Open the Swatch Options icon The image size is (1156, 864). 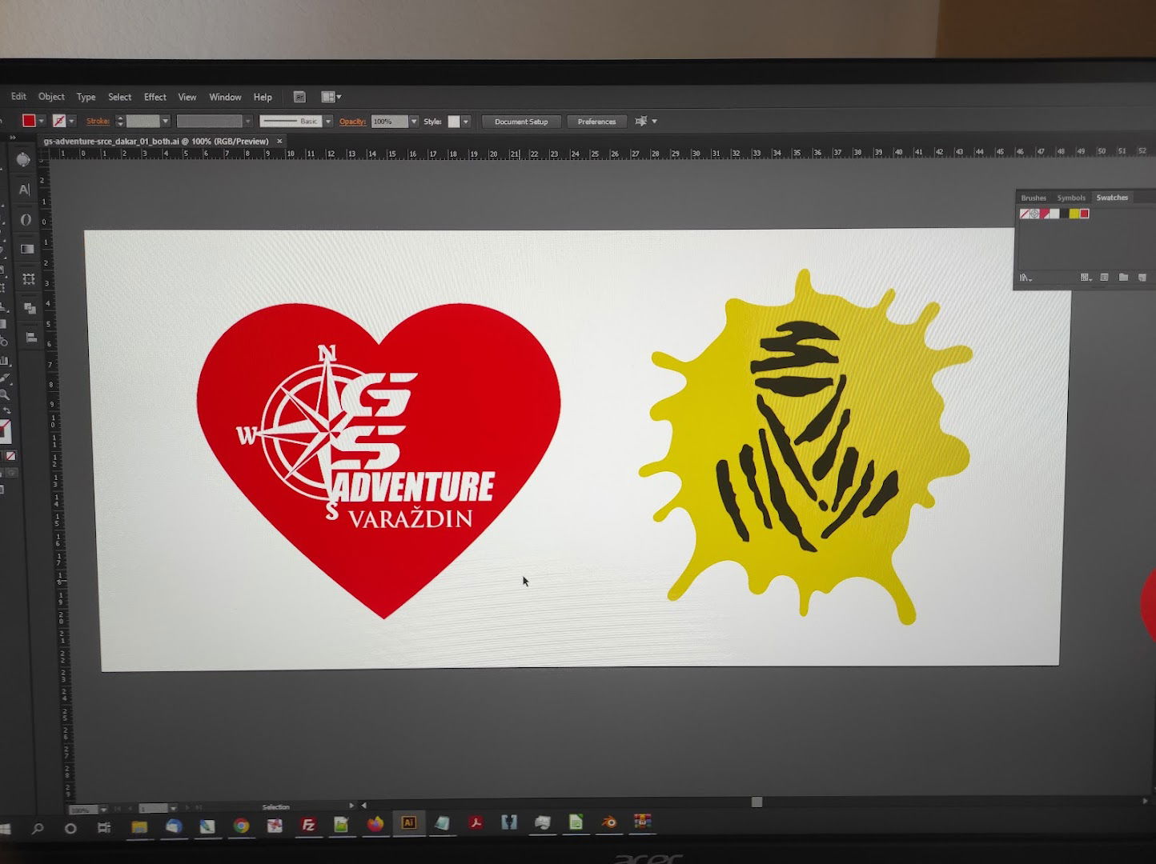1105,278
